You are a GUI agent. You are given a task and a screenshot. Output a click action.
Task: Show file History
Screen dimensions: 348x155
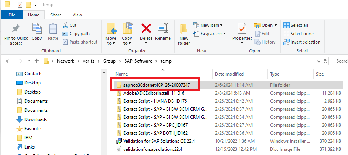(265, 42)
